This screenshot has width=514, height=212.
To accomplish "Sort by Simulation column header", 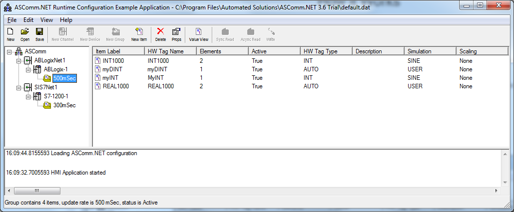I will click(x=430, y=51).
